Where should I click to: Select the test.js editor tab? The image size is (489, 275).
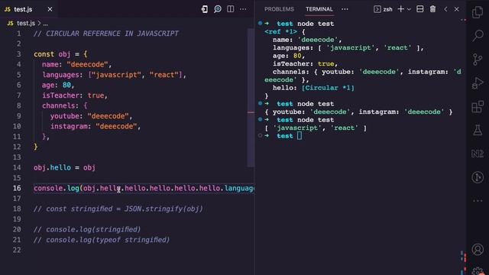pos(29,9)
